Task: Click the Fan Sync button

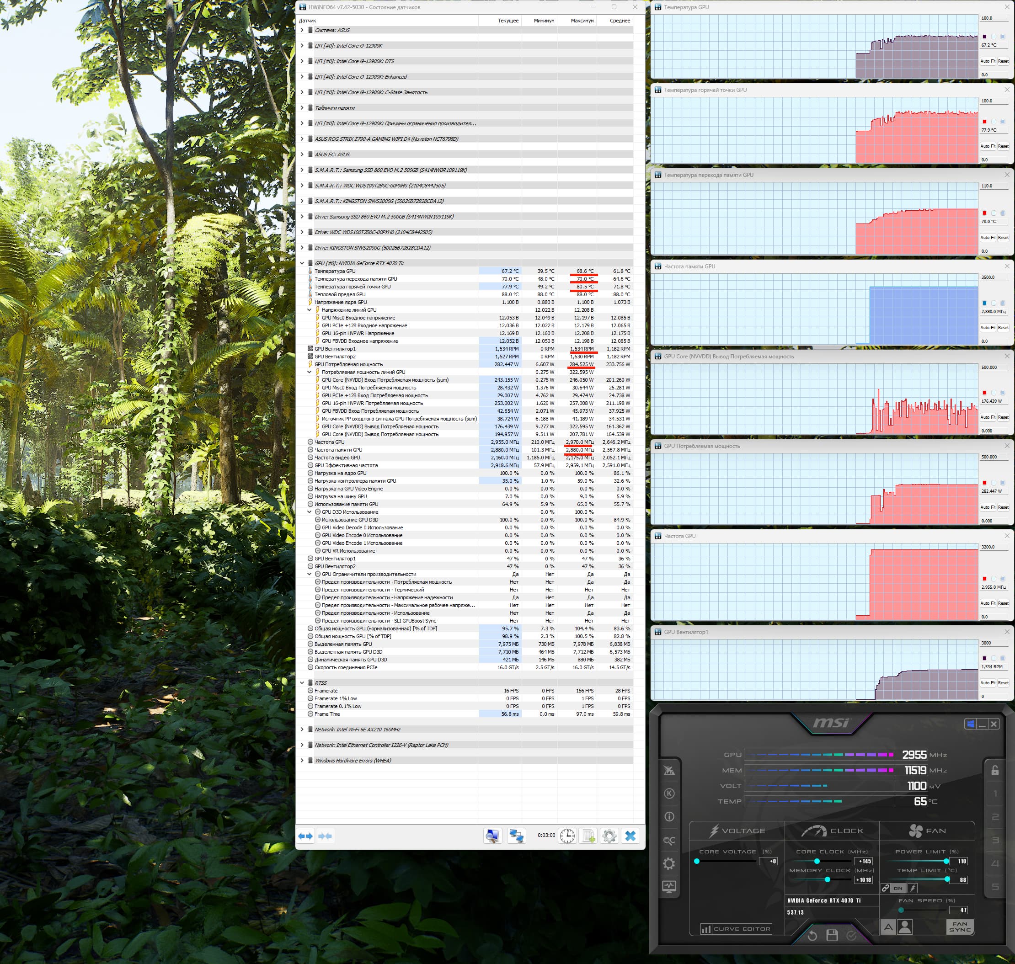Action: click(960, 927)
